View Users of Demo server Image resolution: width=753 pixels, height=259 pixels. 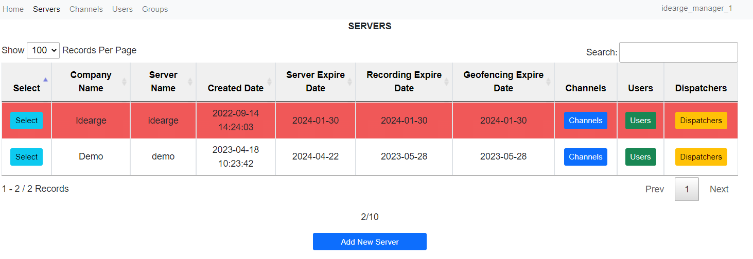641,157
